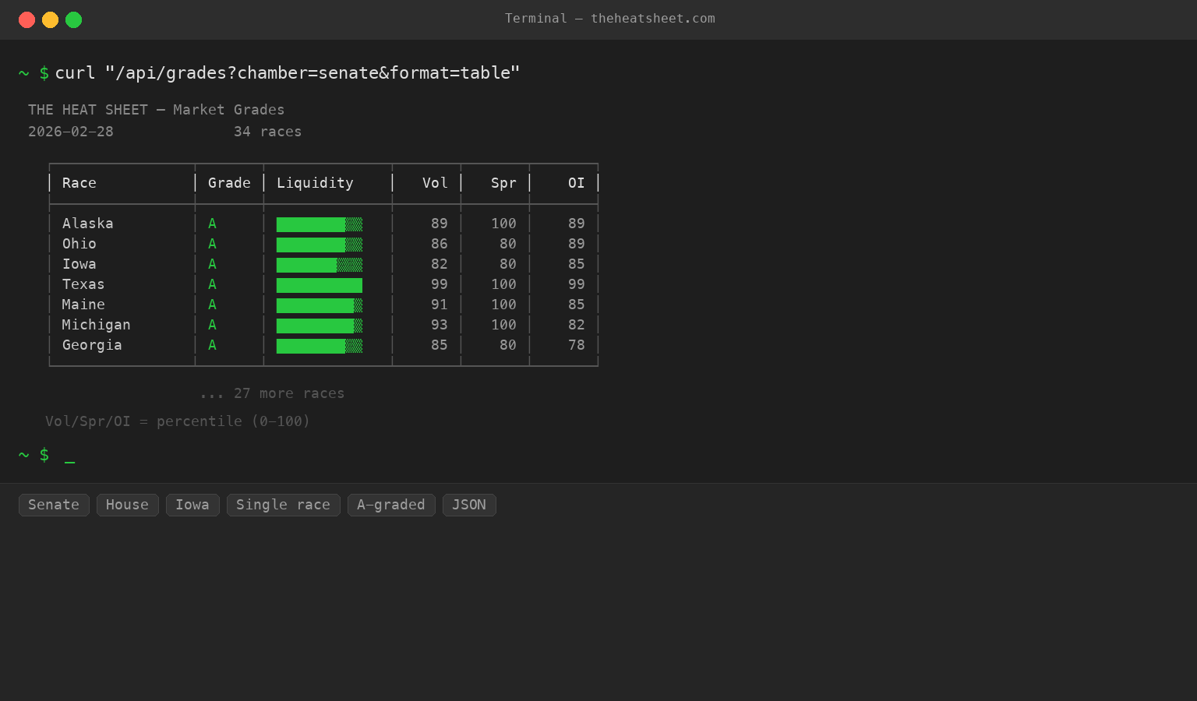Screen dimensions: 1197x701
Task: Select the Spr column header
Action: pos(503,182)
